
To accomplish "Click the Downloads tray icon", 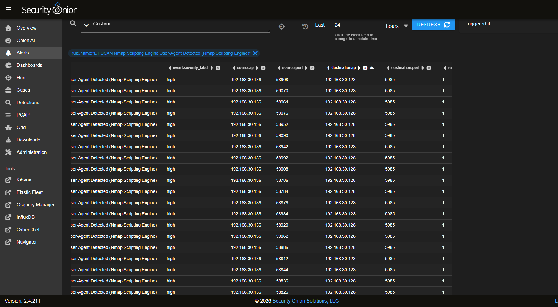I will click(x=8, y=140).
